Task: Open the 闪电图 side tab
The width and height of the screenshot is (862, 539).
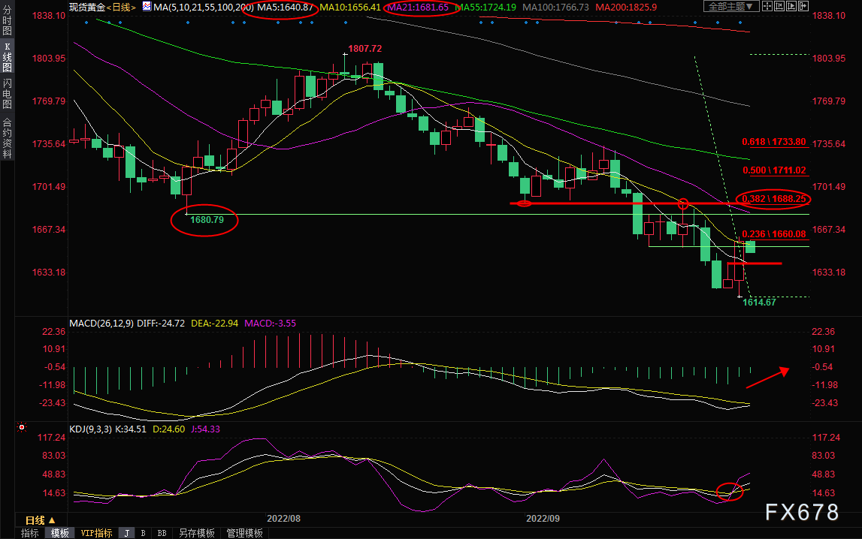Action: click(7, 93)
